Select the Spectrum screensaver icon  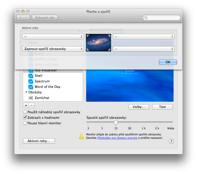[x=30, y=81]
